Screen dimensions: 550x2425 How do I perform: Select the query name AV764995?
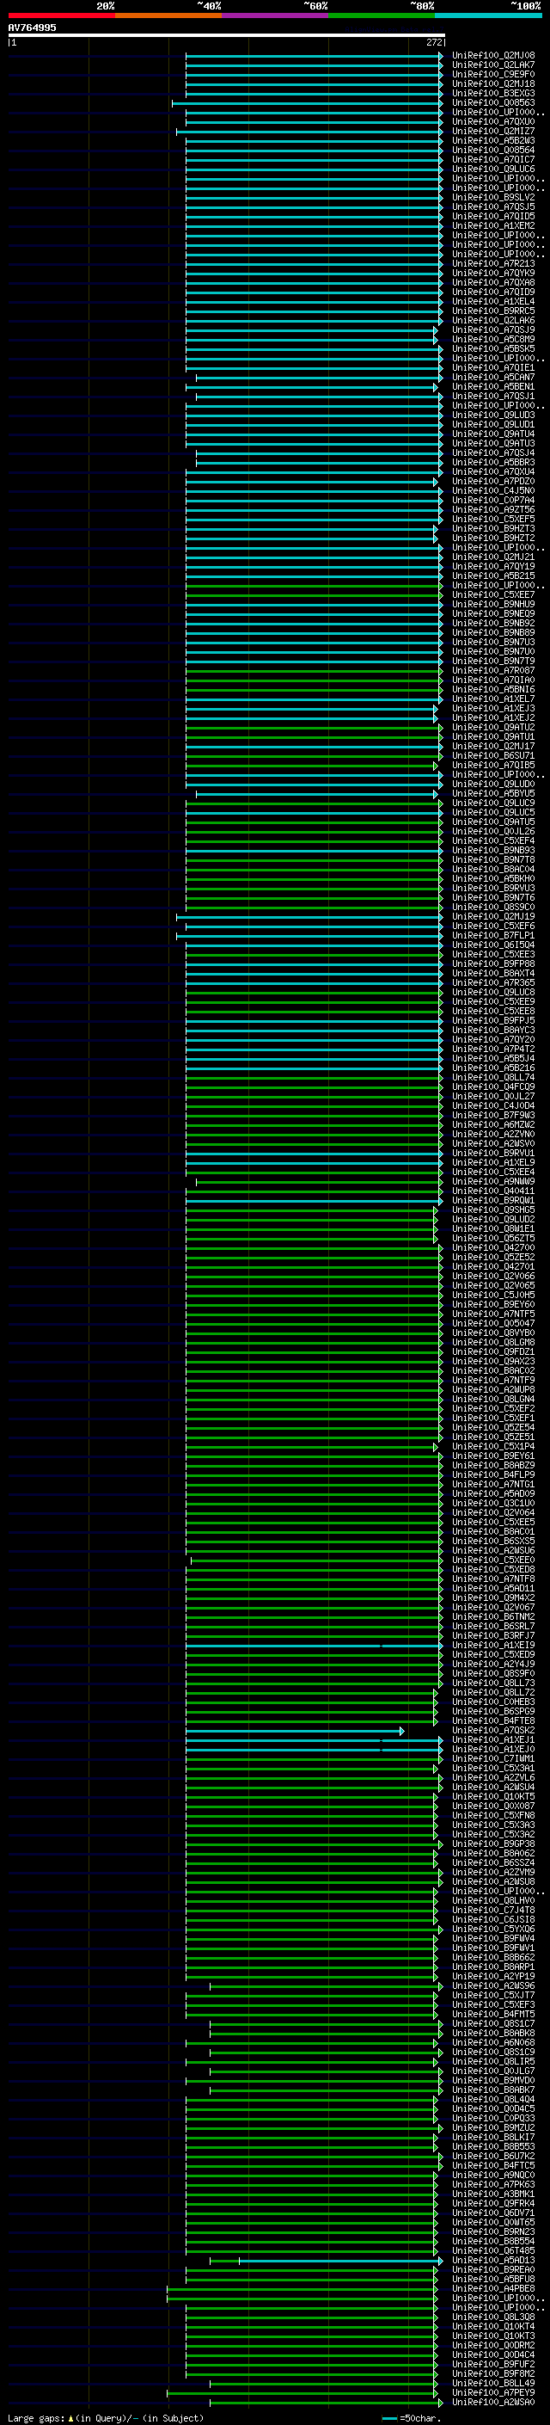[x=32, y=28]
